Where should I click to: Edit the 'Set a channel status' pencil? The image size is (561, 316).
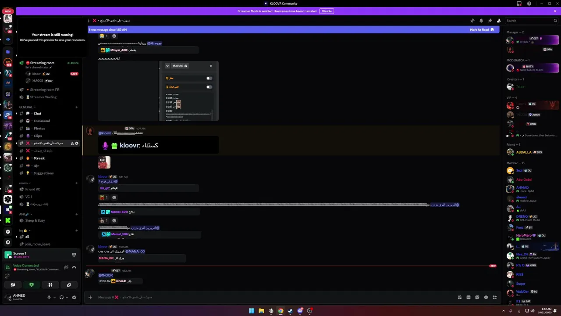click(x=50, y=68)
